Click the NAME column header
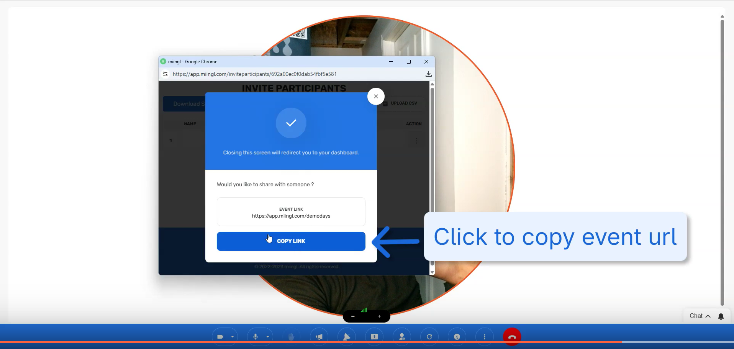Image resolution: width=734 pixels, height=349 pixels. [x=190, y=124]
